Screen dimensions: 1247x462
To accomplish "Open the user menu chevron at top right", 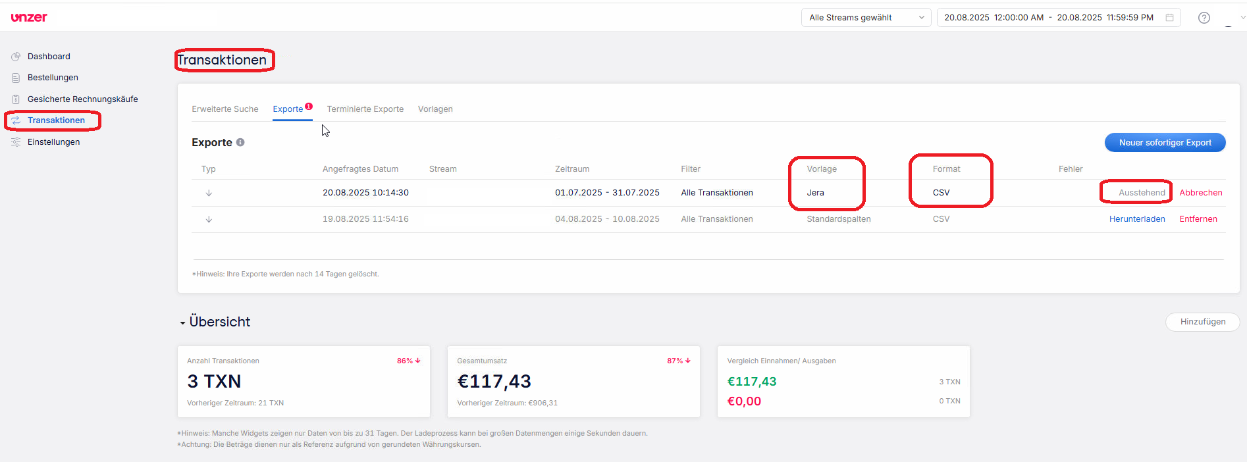I will [x=1242, y=18].
